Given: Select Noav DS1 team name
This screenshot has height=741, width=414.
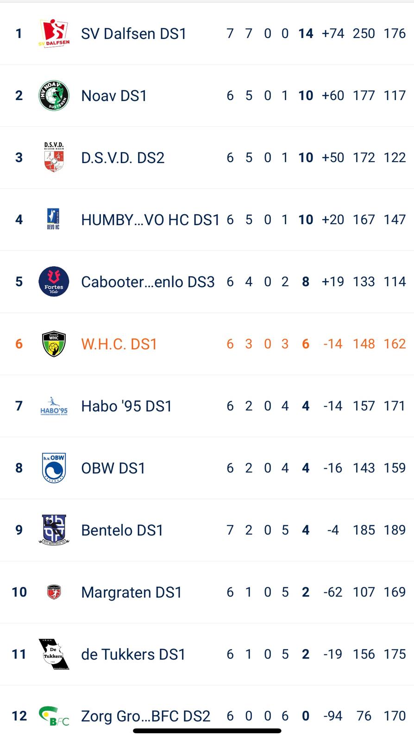Looking at the screenshot, I should (114, 96).
